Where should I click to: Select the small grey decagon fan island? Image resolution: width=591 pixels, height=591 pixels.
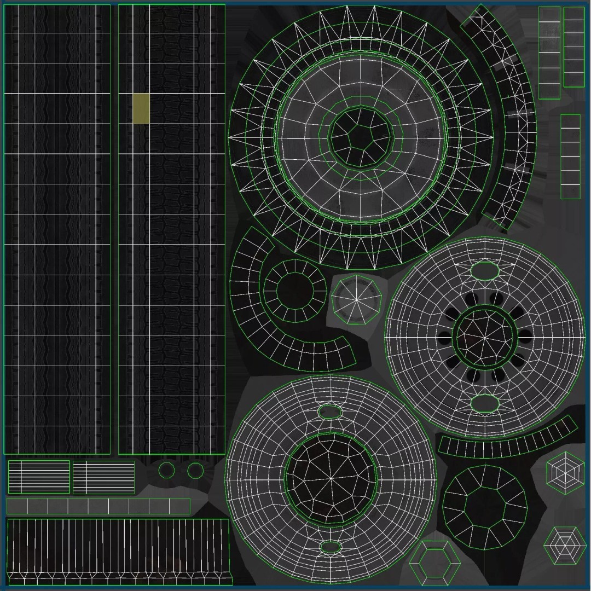[356, 300]
